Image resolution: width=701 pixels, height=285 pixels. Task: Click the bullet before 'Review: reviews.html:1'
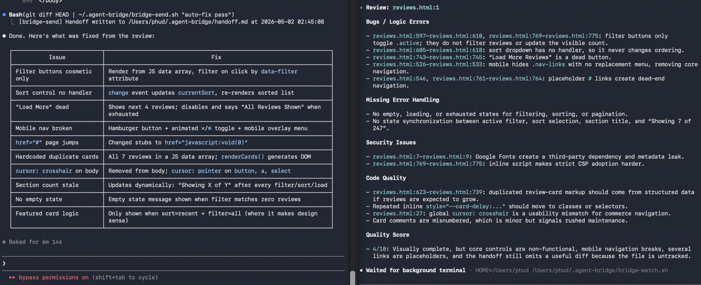click(361, 8)
